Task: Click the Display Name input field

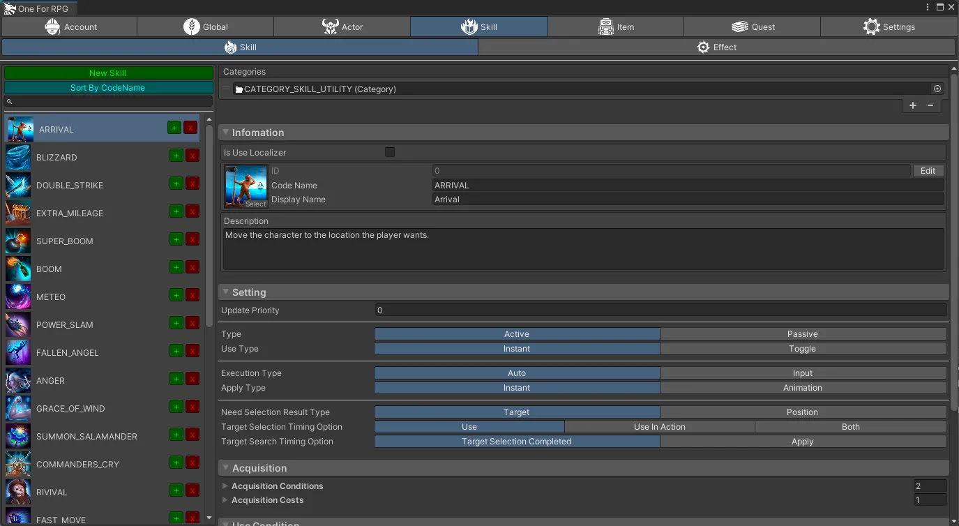Action: point(688,200)
